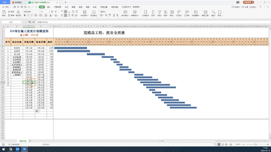Toggle Italic formatting button

coord(28,15)
